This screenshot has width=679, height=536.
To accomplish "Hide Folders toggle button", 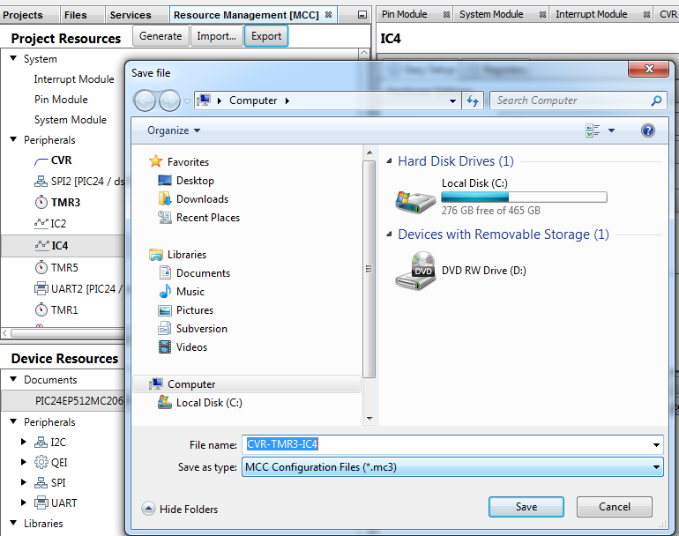I will coord(180,509).
